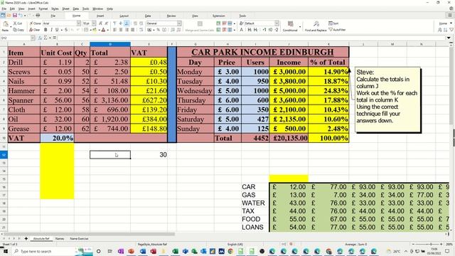Open Find and Replace
The height and width of the screenshot is (256, 455).
coord(316,26)
